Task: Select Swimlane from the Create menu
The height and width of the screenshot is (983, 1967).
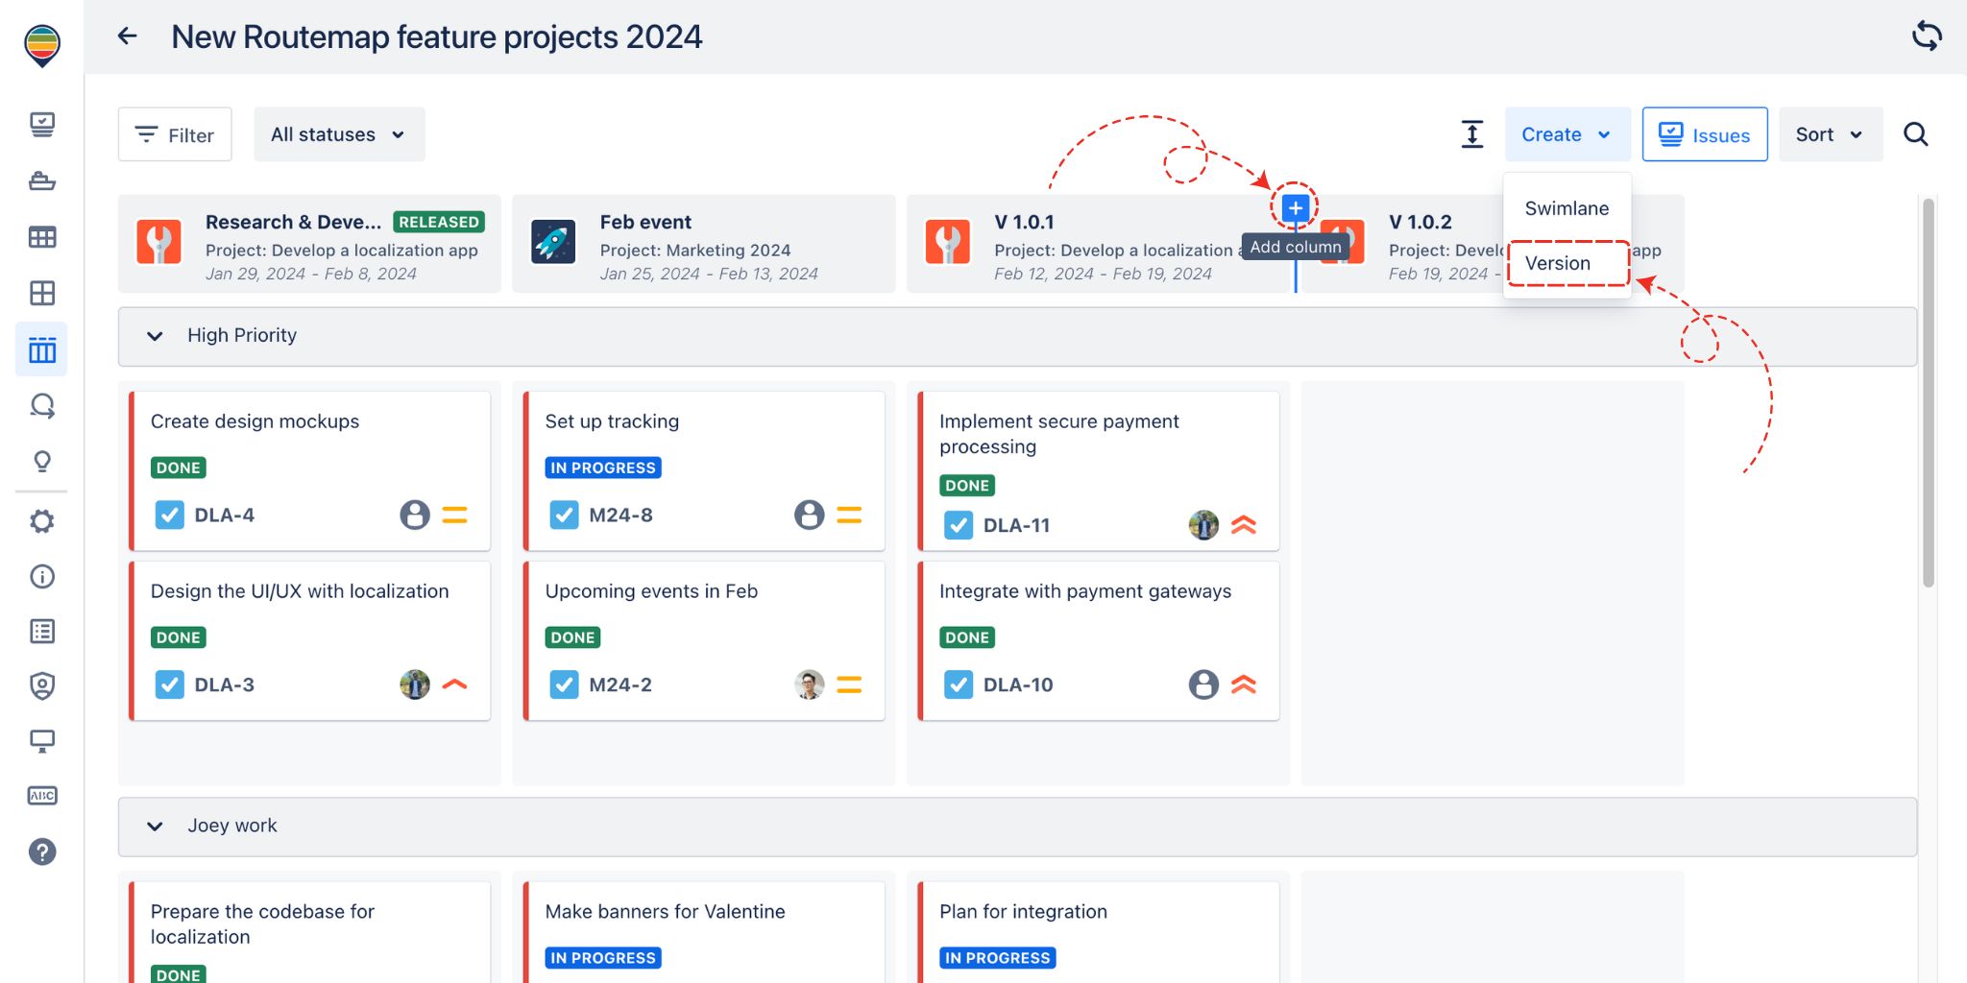Action: pos(1566,208)
